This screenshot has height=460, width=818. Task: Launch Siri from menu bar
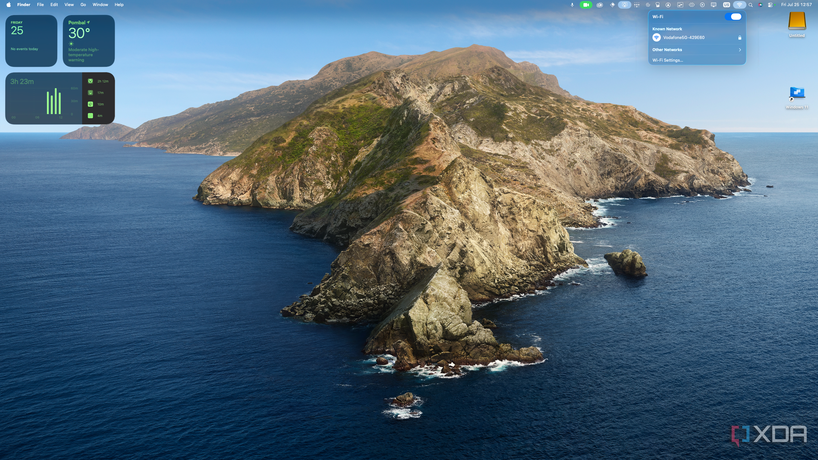coord(760,5)
